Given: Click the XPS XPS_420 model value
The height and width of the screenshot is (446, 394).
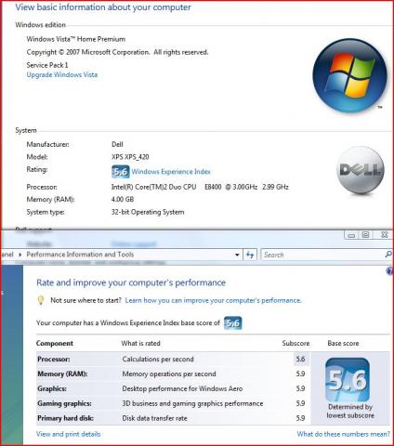Looking at the screenshot, I should [x=130, y=157].
